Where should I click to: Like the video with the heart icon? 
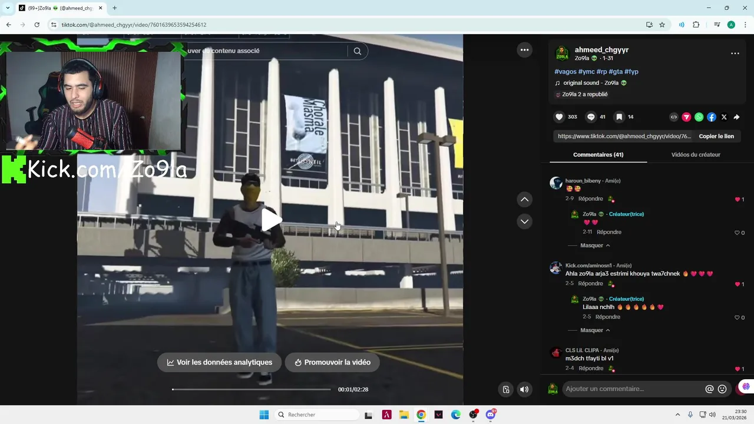tap(560, 117)
